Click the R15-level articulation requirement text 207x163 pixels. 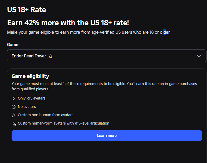click(63, 123)
